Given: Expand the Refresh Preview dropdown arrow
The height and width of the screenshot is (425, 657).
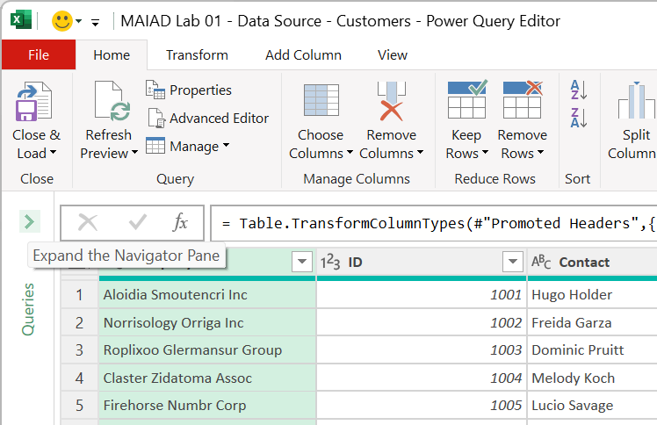Looking at the screenshot, I should (x=134, y=153).
